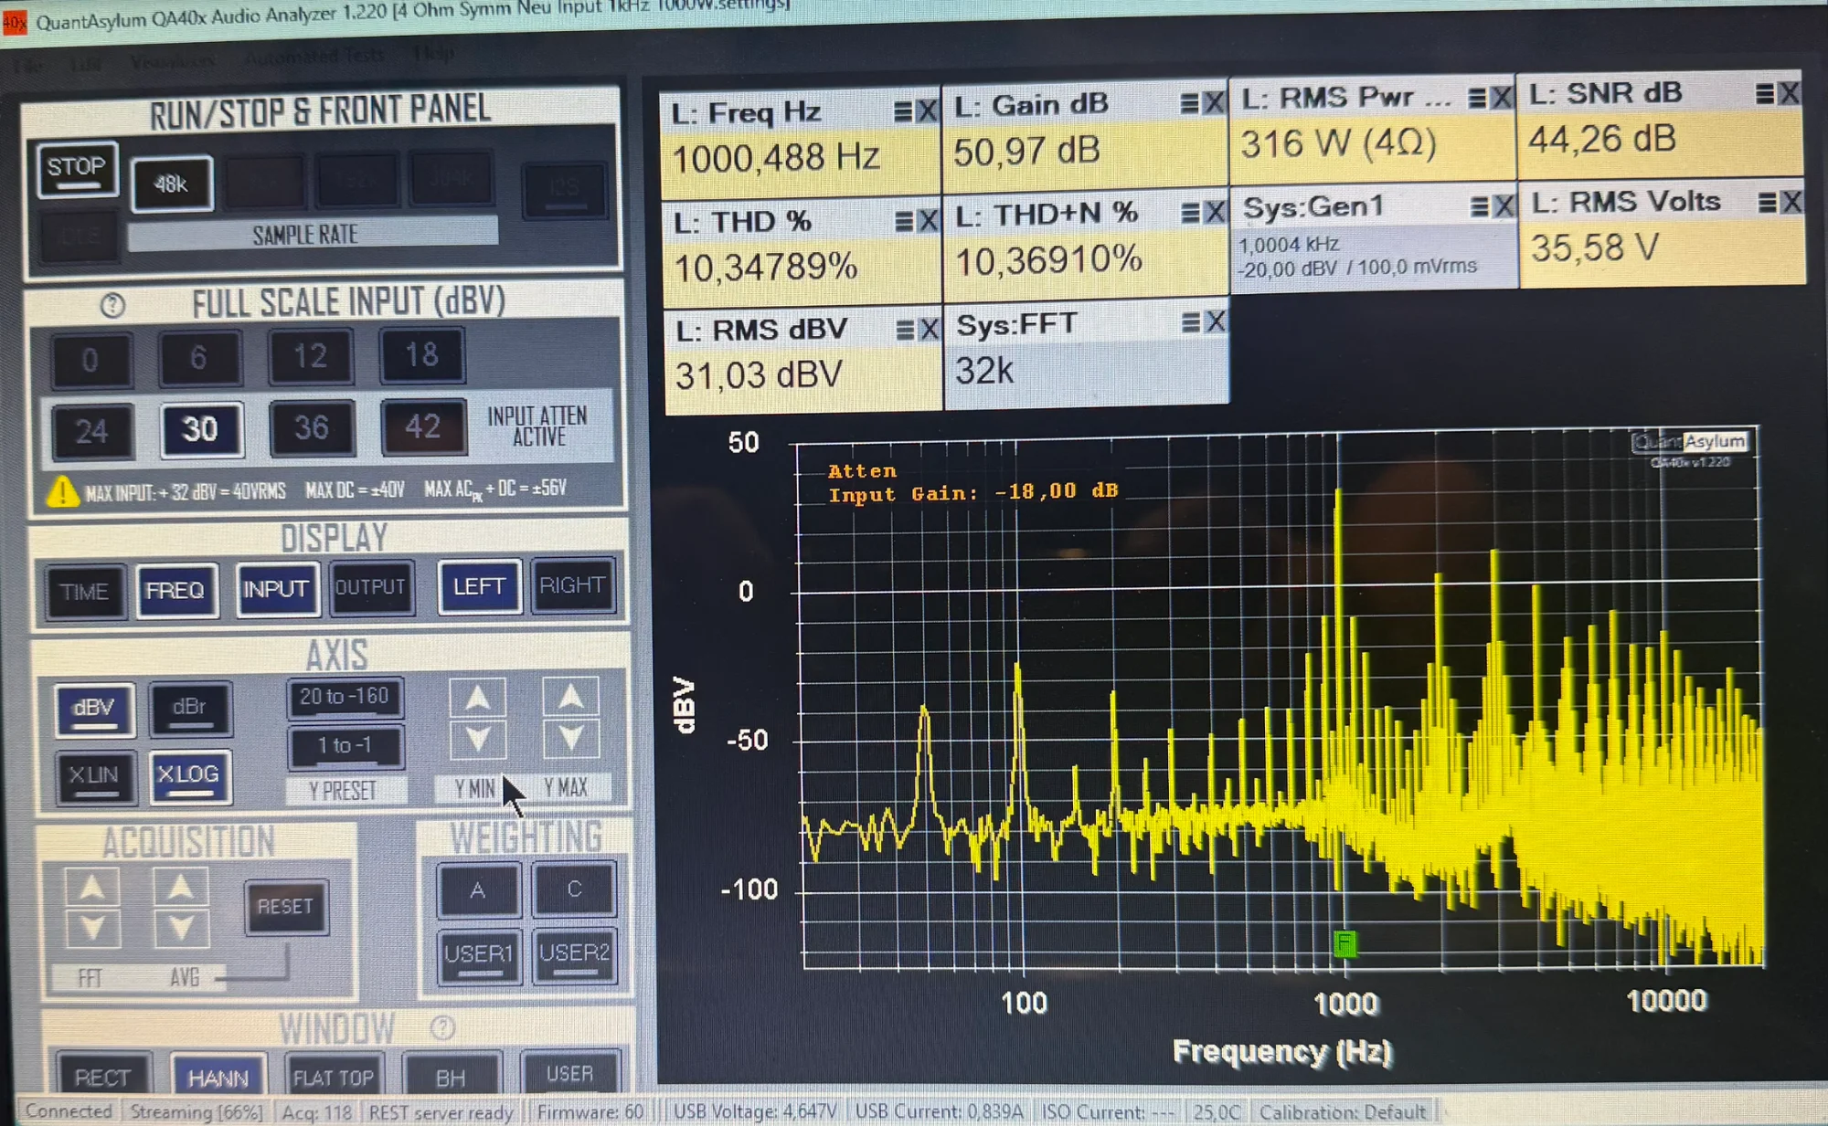The height and width of the screenshot is (1126, 1828).
Task: Open the L: RMS Pwr panel menu icon
Action: 1477,98
